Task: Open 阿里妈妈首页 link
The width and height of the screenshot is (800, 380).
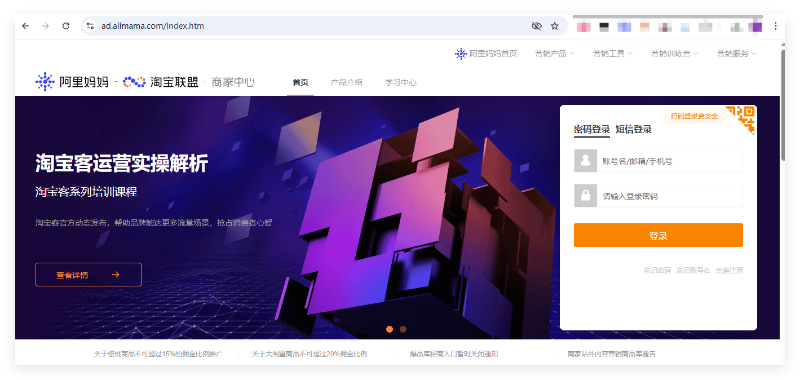Action: coord(486,54)
